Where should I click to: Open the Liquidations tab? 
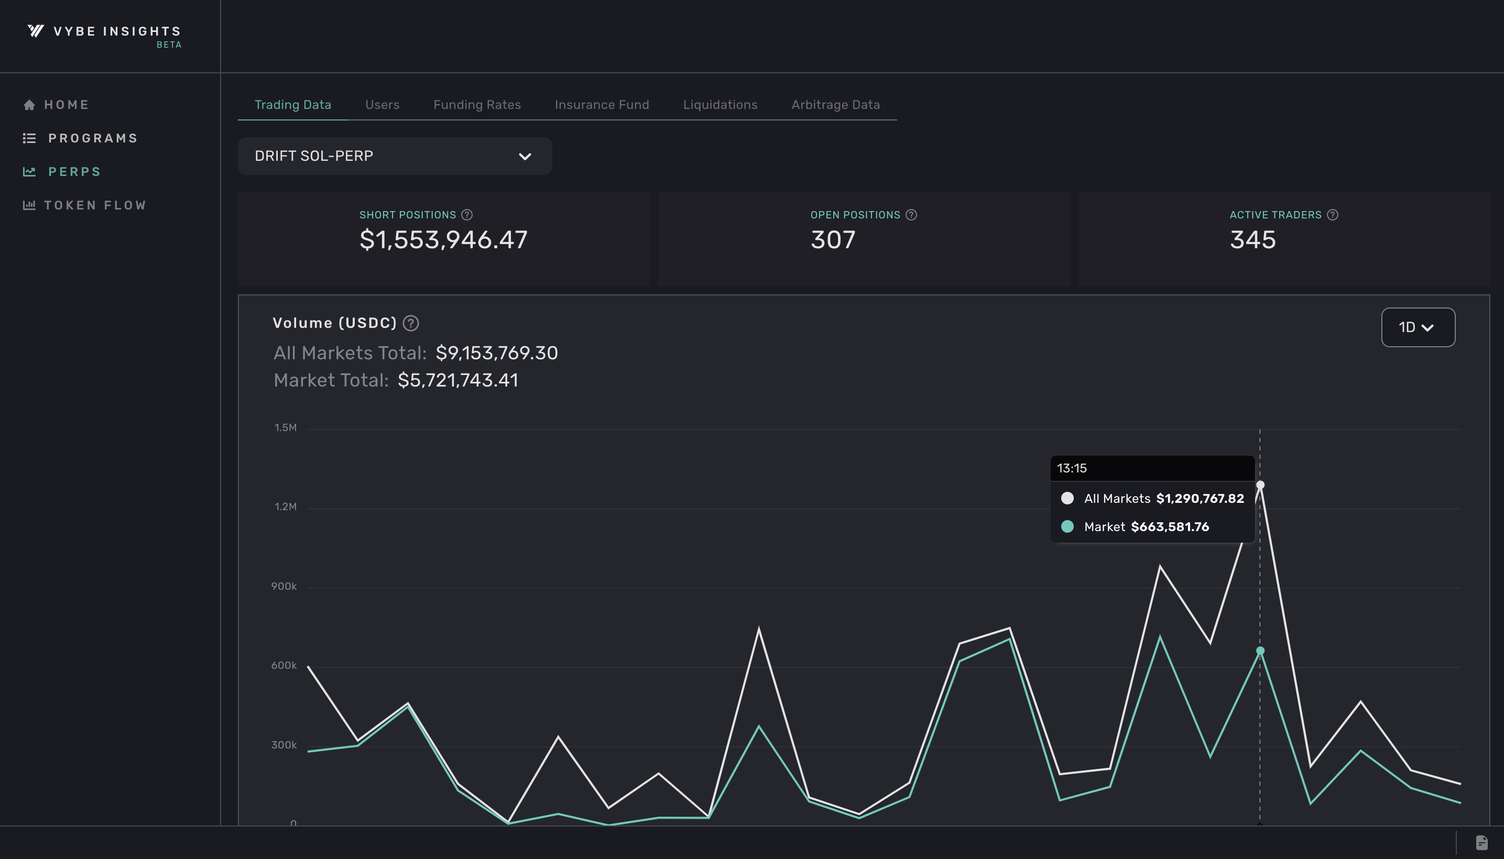[x=720, y=104]
